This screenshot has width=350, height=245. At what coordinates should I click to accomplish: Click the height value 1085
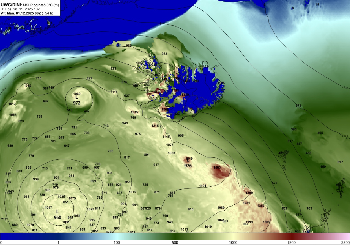pyautogui.click(x=13, y=115)
